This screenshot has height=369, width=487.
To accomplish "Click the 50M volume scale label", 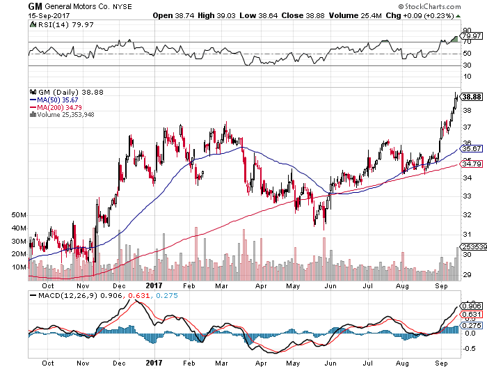I will 19,215.
